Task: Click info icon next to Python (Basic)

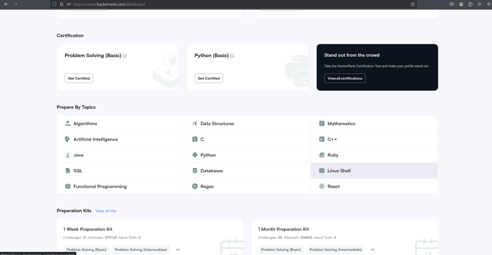Action: 232,56
